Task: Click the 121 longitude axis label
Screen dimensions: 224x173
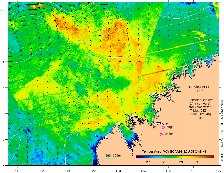Action: [68, 171]
